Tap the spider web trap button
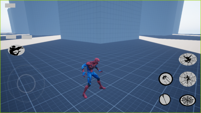The height and width of the screenshot is (113, 201). pos(187,100)
